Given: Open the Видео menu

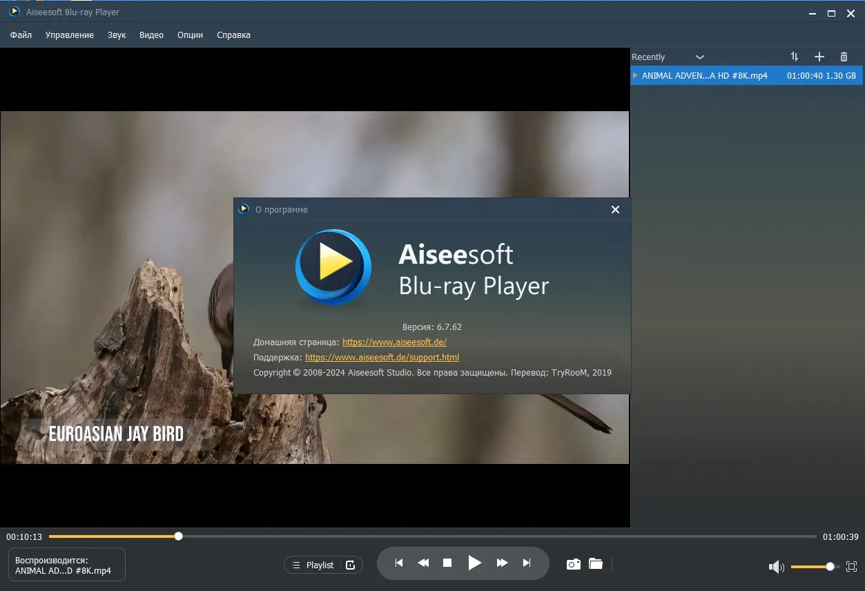Looking at the screenshot, I should click(x=151, y=35).
